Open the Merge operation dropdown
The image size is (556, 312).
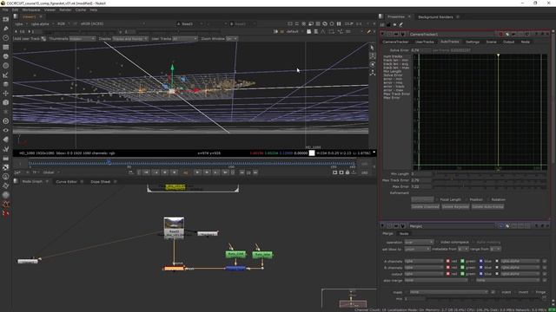pos(419,242)
